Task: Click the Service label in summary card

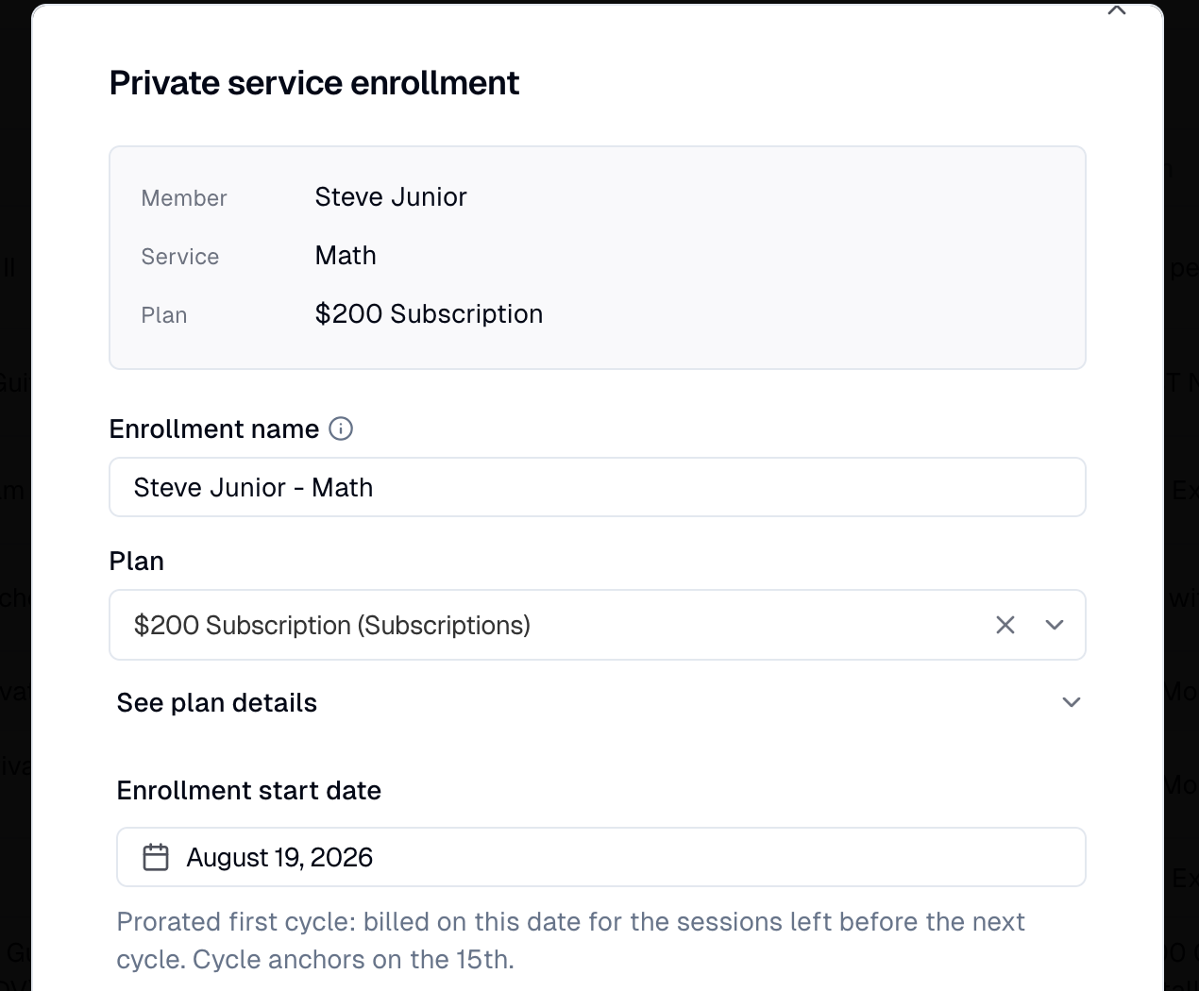Action: click(x=180, y=257)
